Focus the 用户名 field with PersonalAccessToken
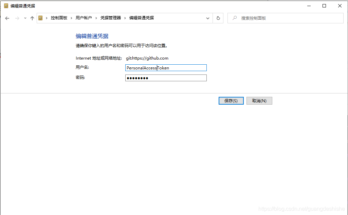This screenshot has height=215, width=348. click(166, 68)
